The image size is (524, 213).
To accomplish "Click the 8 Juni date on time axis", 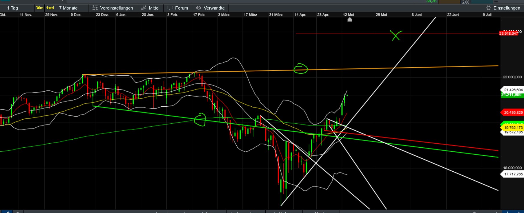I will [x=416, y=15].
